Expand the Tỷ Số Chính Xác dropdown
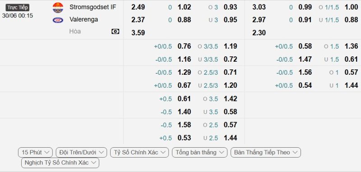Image resolution: width=361 pixels, height=172 pixels. click(x=139, y=153)
